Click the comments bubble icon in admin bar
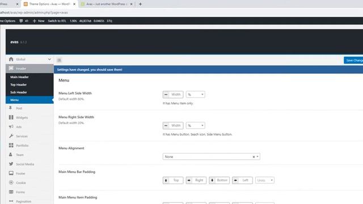This screenshot has height=204, width=363. [x=21, y=21]
